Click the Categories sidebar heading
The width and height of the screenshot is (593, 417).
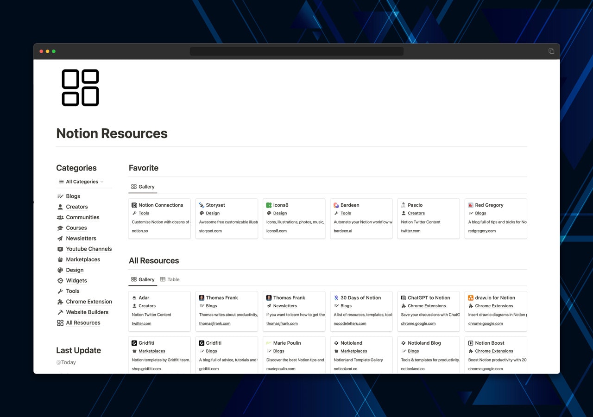(76, 168)
